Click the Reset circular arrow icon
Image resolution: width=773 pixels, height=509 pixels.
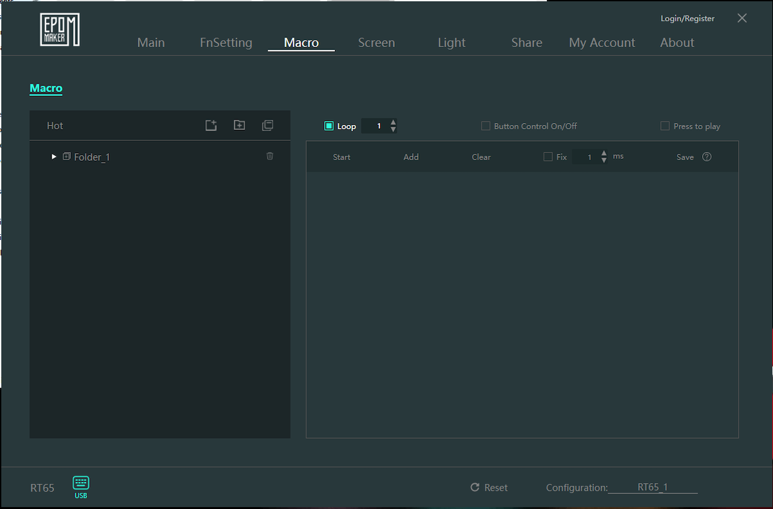(x=475, y=488)
